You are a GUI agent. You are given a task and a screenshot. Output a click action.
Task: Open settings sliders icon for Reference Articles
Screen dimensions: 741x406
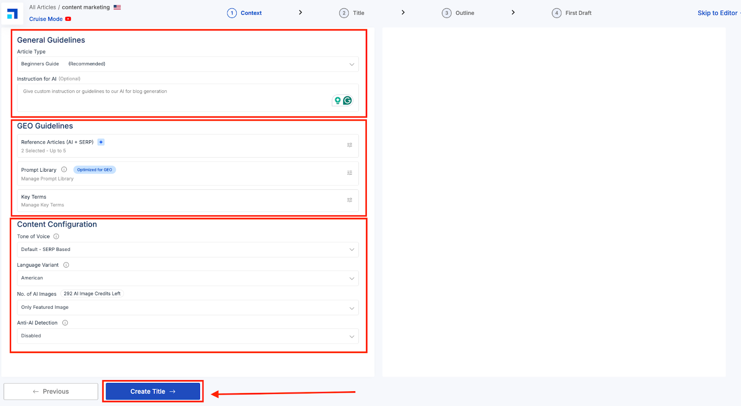tap(350, 145)
